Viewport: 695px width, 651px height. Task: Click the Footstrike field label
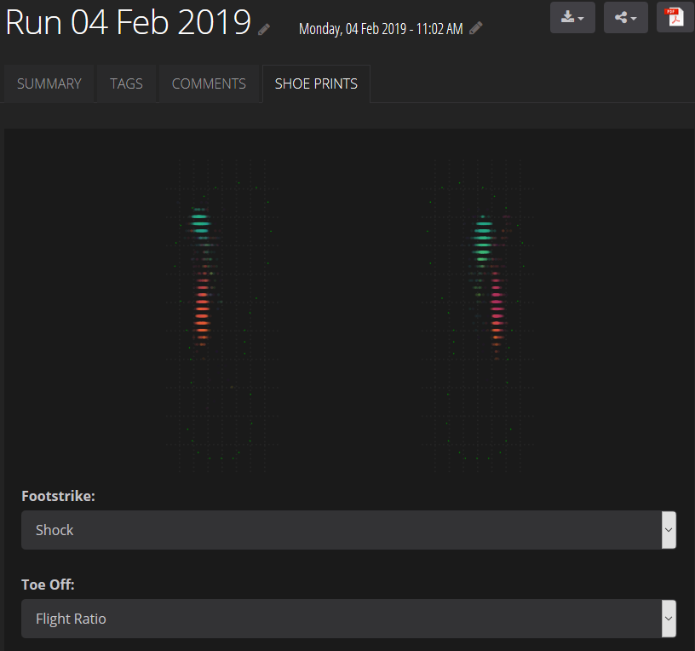[x=58, y=496]
